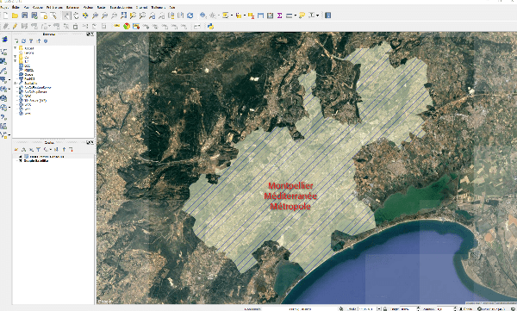Expand the second drive node in the Browser tree

pyautogui.click(x=16, y=61)
